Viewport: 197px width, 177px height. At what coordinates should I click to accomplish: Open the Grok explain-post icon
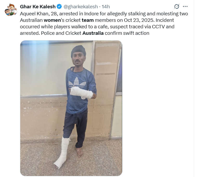coord(176,6)
